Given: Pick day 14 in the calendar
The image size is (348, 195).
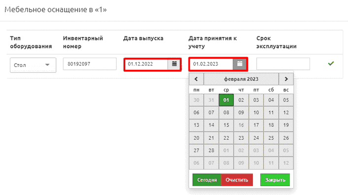Looking at the screenshot, I should tap(211, 125).
